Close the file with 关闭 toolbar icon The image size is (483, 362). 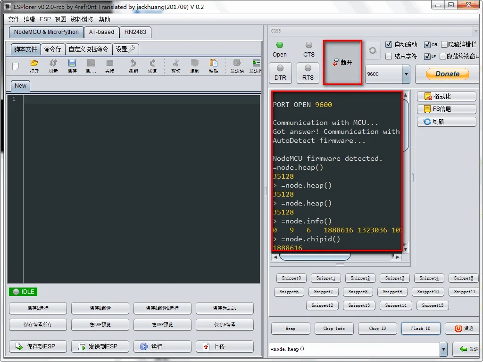[109, 66]
